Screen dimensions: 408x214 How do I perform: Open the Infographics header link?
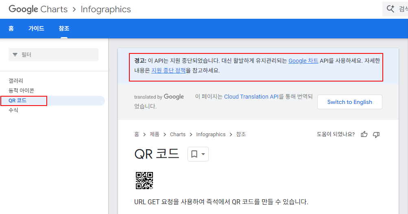click(x=106, y=9)
